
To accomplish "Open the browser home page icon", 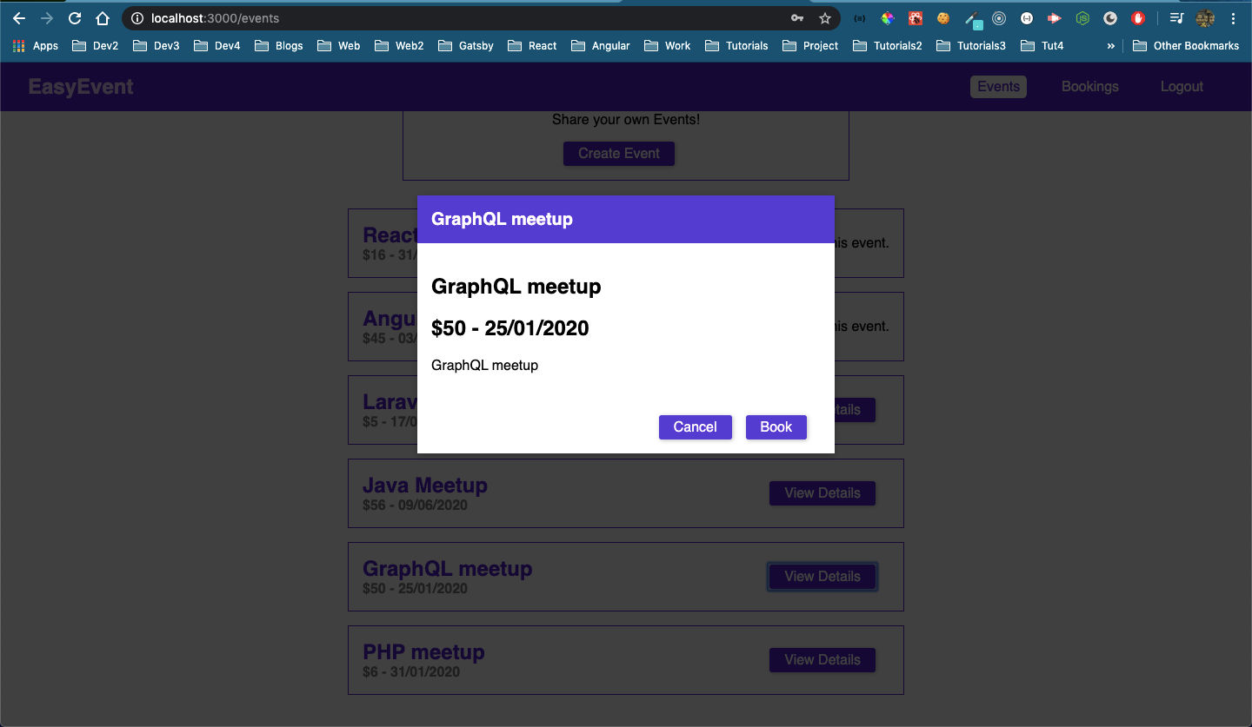I will 103,18.
